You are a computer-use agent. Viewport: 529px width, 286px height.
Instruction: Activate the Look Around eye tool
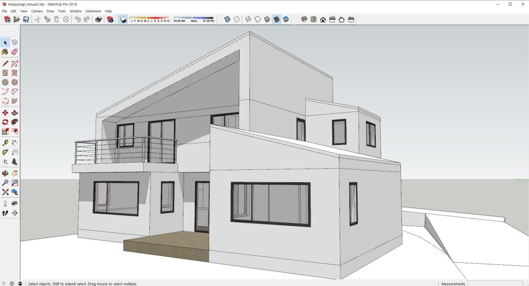[14, 204]
